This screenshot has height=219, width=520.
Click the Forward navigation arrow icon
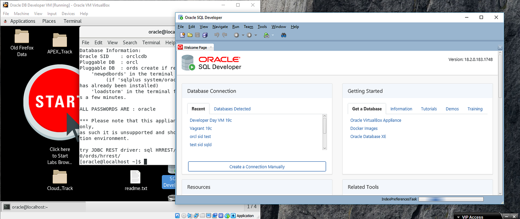[249, 35]
